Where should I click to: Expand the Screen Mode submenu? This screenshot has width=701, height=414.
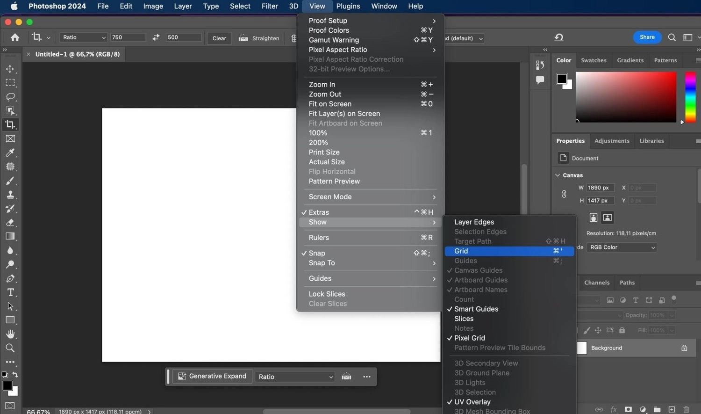tap(370, 197)
